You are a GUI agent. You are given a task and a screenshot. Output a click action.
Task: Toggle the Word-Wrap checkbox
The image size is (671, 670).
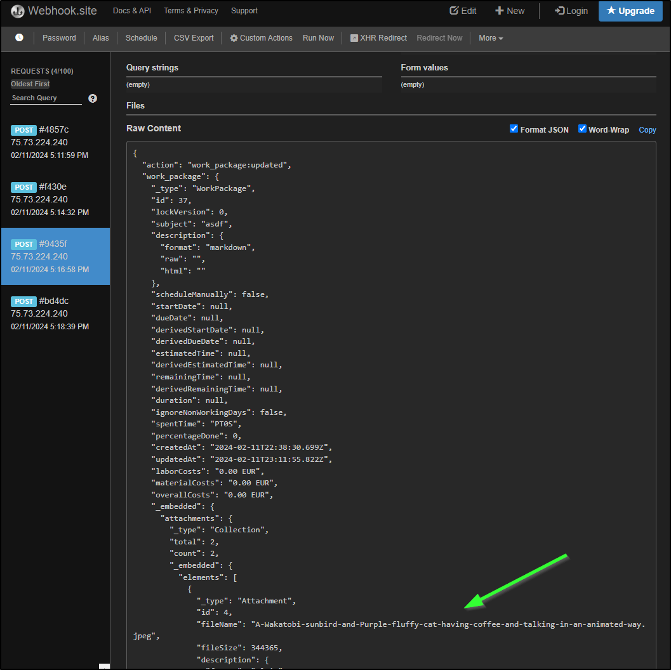[x=582, y=129]
